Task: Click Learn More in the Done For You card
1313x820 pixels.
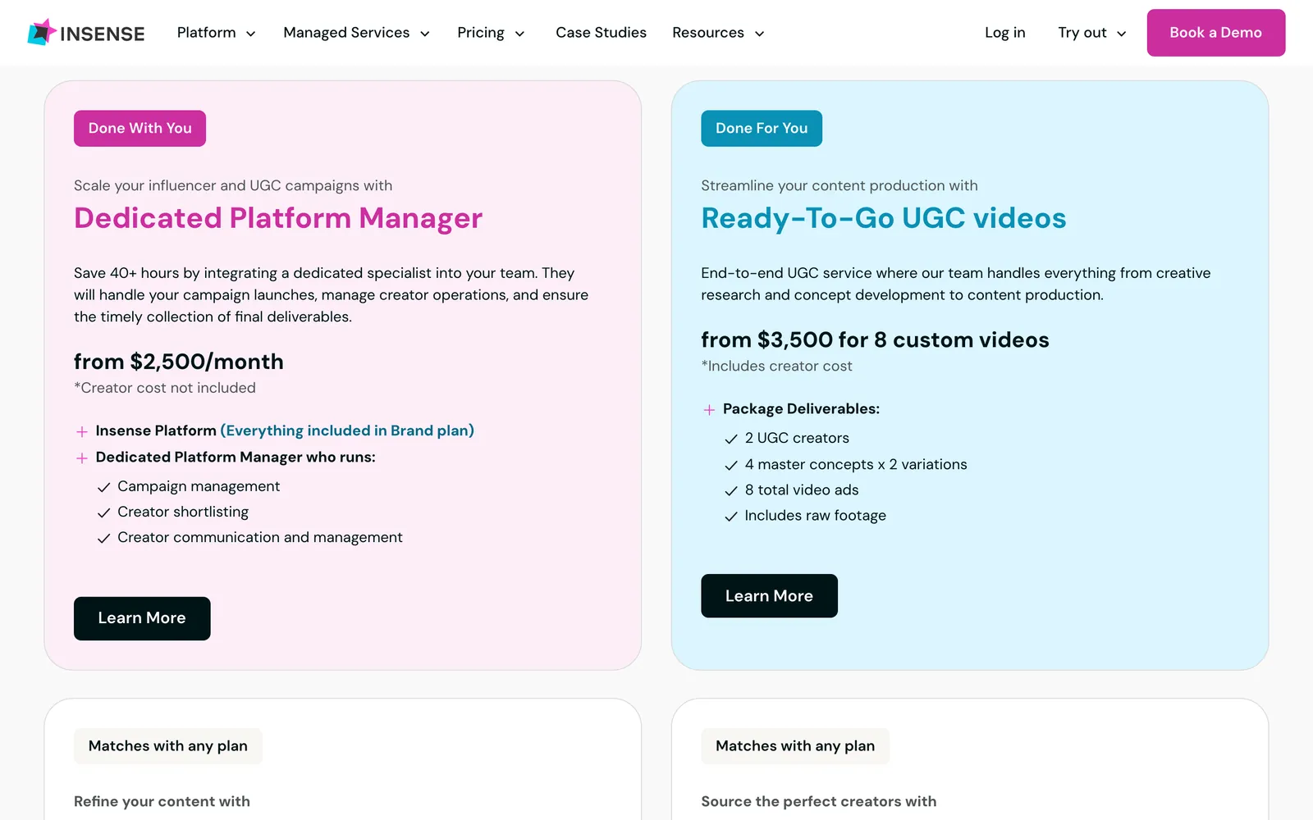Action: (769, 596)
